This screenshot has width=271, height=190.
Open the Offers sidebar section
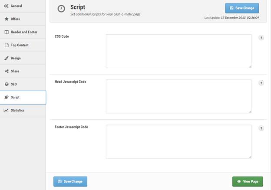coord(23,19)
